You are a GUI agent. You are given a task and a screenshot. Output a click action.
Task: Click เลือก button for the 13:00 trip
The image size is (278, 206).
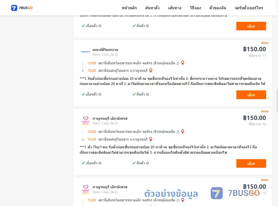[x=251, y=95]
